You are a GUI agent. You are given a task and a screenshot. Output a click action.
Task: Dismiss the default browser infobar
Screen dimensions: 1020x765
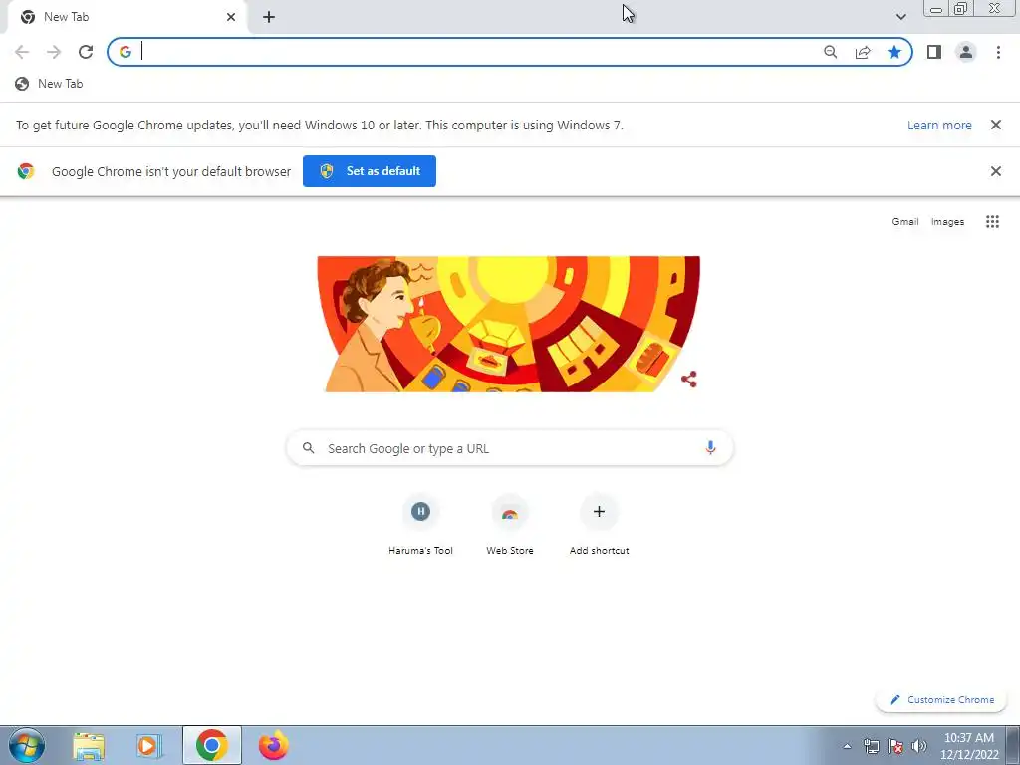pyautogui.click(x=995, y=171)
